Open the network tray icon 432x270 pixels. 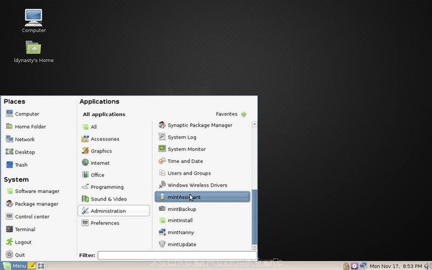[x=363, y=266]
